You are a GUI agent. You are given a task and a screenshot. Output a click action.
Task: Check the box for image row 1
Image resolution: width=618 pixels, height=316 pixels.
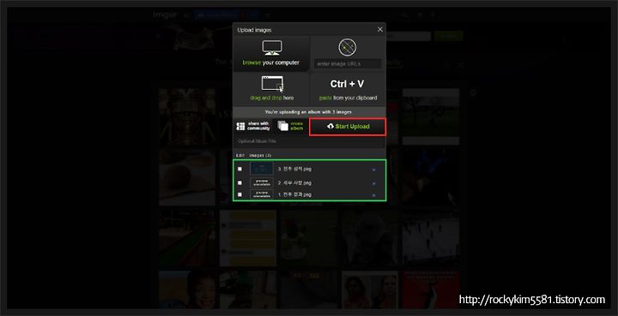(x=239, y=194)
